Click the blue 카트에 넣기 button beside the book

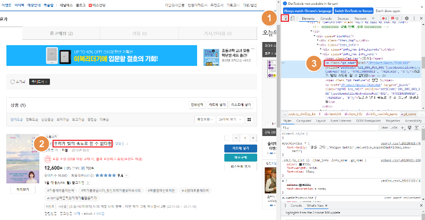click(241, 148)
